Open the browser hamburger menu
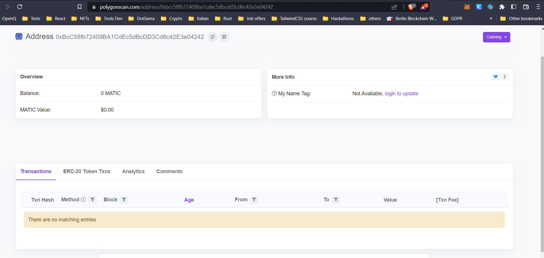Image resolution: width=544 pixels, height=258 pixels. [538, 7]
